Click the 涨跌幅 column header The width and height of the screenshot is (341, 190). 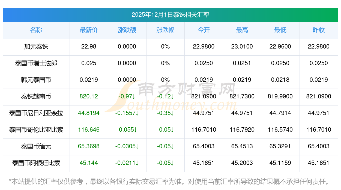165,30
